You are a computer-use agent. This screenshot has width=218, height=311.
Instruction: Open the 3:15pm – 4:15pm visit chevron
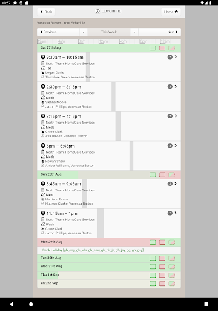tap(176, 116)
